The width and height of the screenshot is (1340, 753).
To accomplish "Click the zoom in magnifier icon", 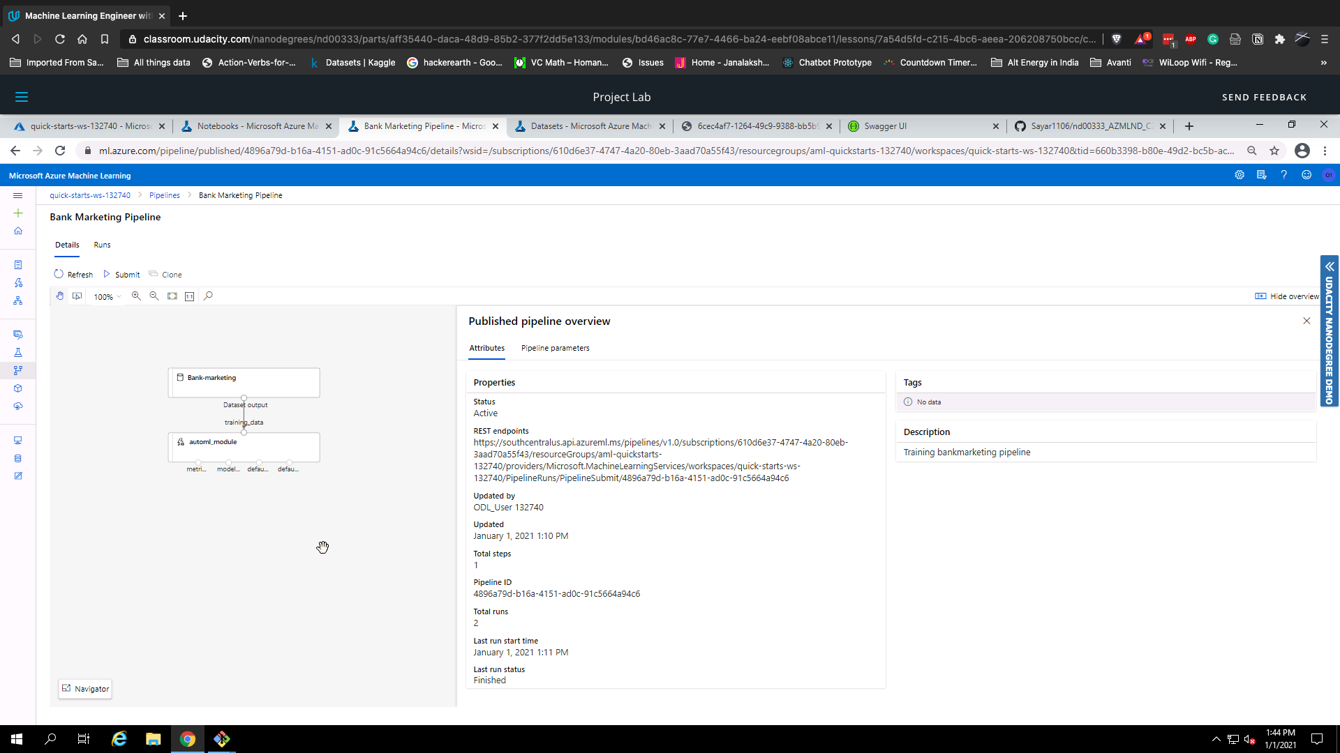I will tap(136, 296).
